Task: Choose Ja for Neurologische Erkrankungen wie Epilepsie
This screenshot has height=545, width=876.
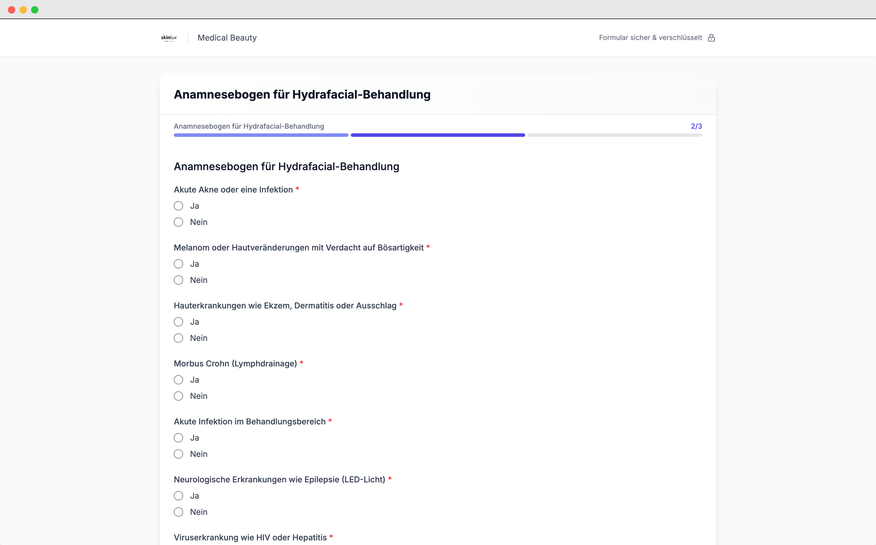Action: pyautogui.click(x=178, y=496)
